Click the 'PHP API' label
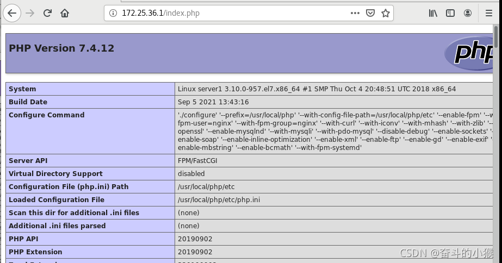Image resolution: width=502 pixels, height=263 pixels. 23,239
